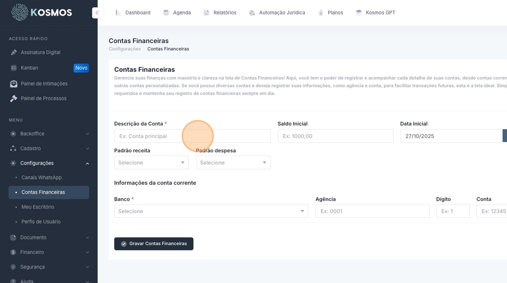This screenshot has width=507, height=283.
Task: Click the Automação Jurídica scales icon
Action: click(x=252, y=13)
